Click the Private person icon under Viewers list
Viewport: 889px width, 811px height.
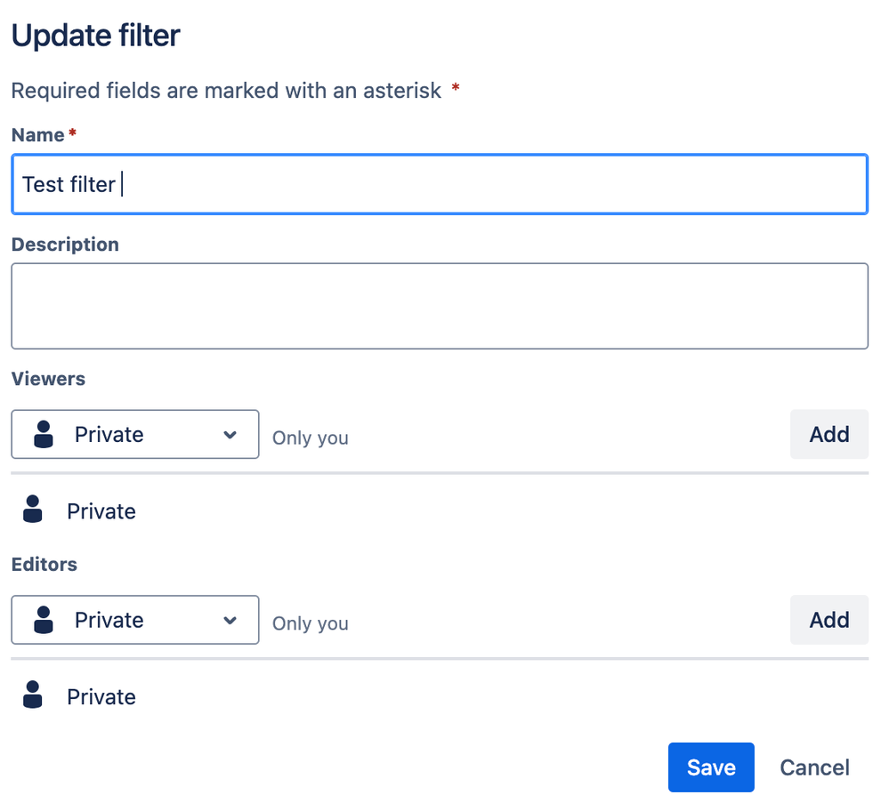33,510
